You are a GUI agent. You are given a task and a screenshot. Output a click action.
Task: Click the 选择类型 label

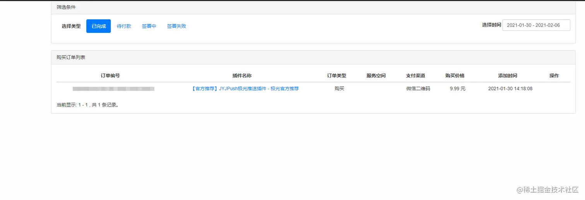(x=71, y=26)
